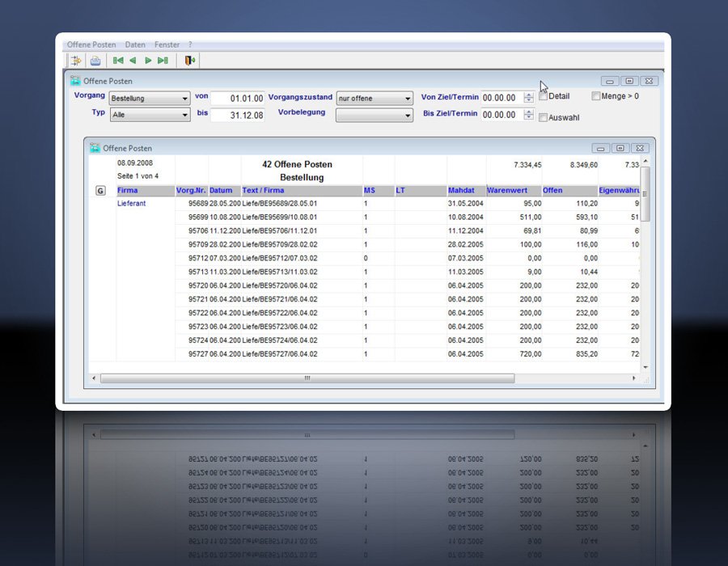
Task: Open the Fenster menu
Action: [x=167, y=44]
